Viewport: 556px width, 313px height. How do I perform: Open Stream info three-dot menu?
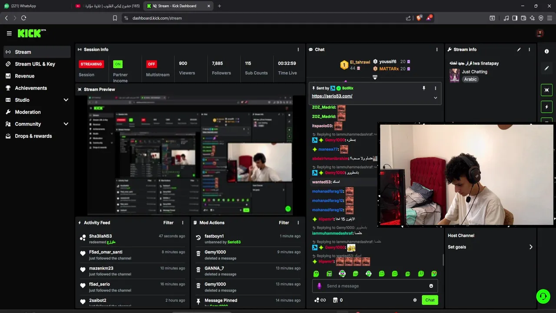click(x=529, y=50)
